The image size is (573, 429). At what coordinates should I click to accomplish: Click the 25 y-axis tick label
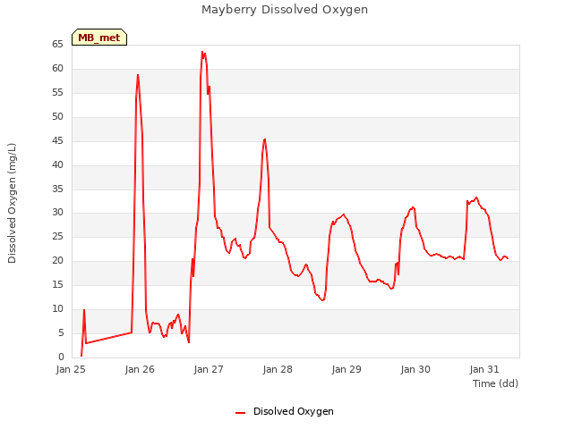57,236
